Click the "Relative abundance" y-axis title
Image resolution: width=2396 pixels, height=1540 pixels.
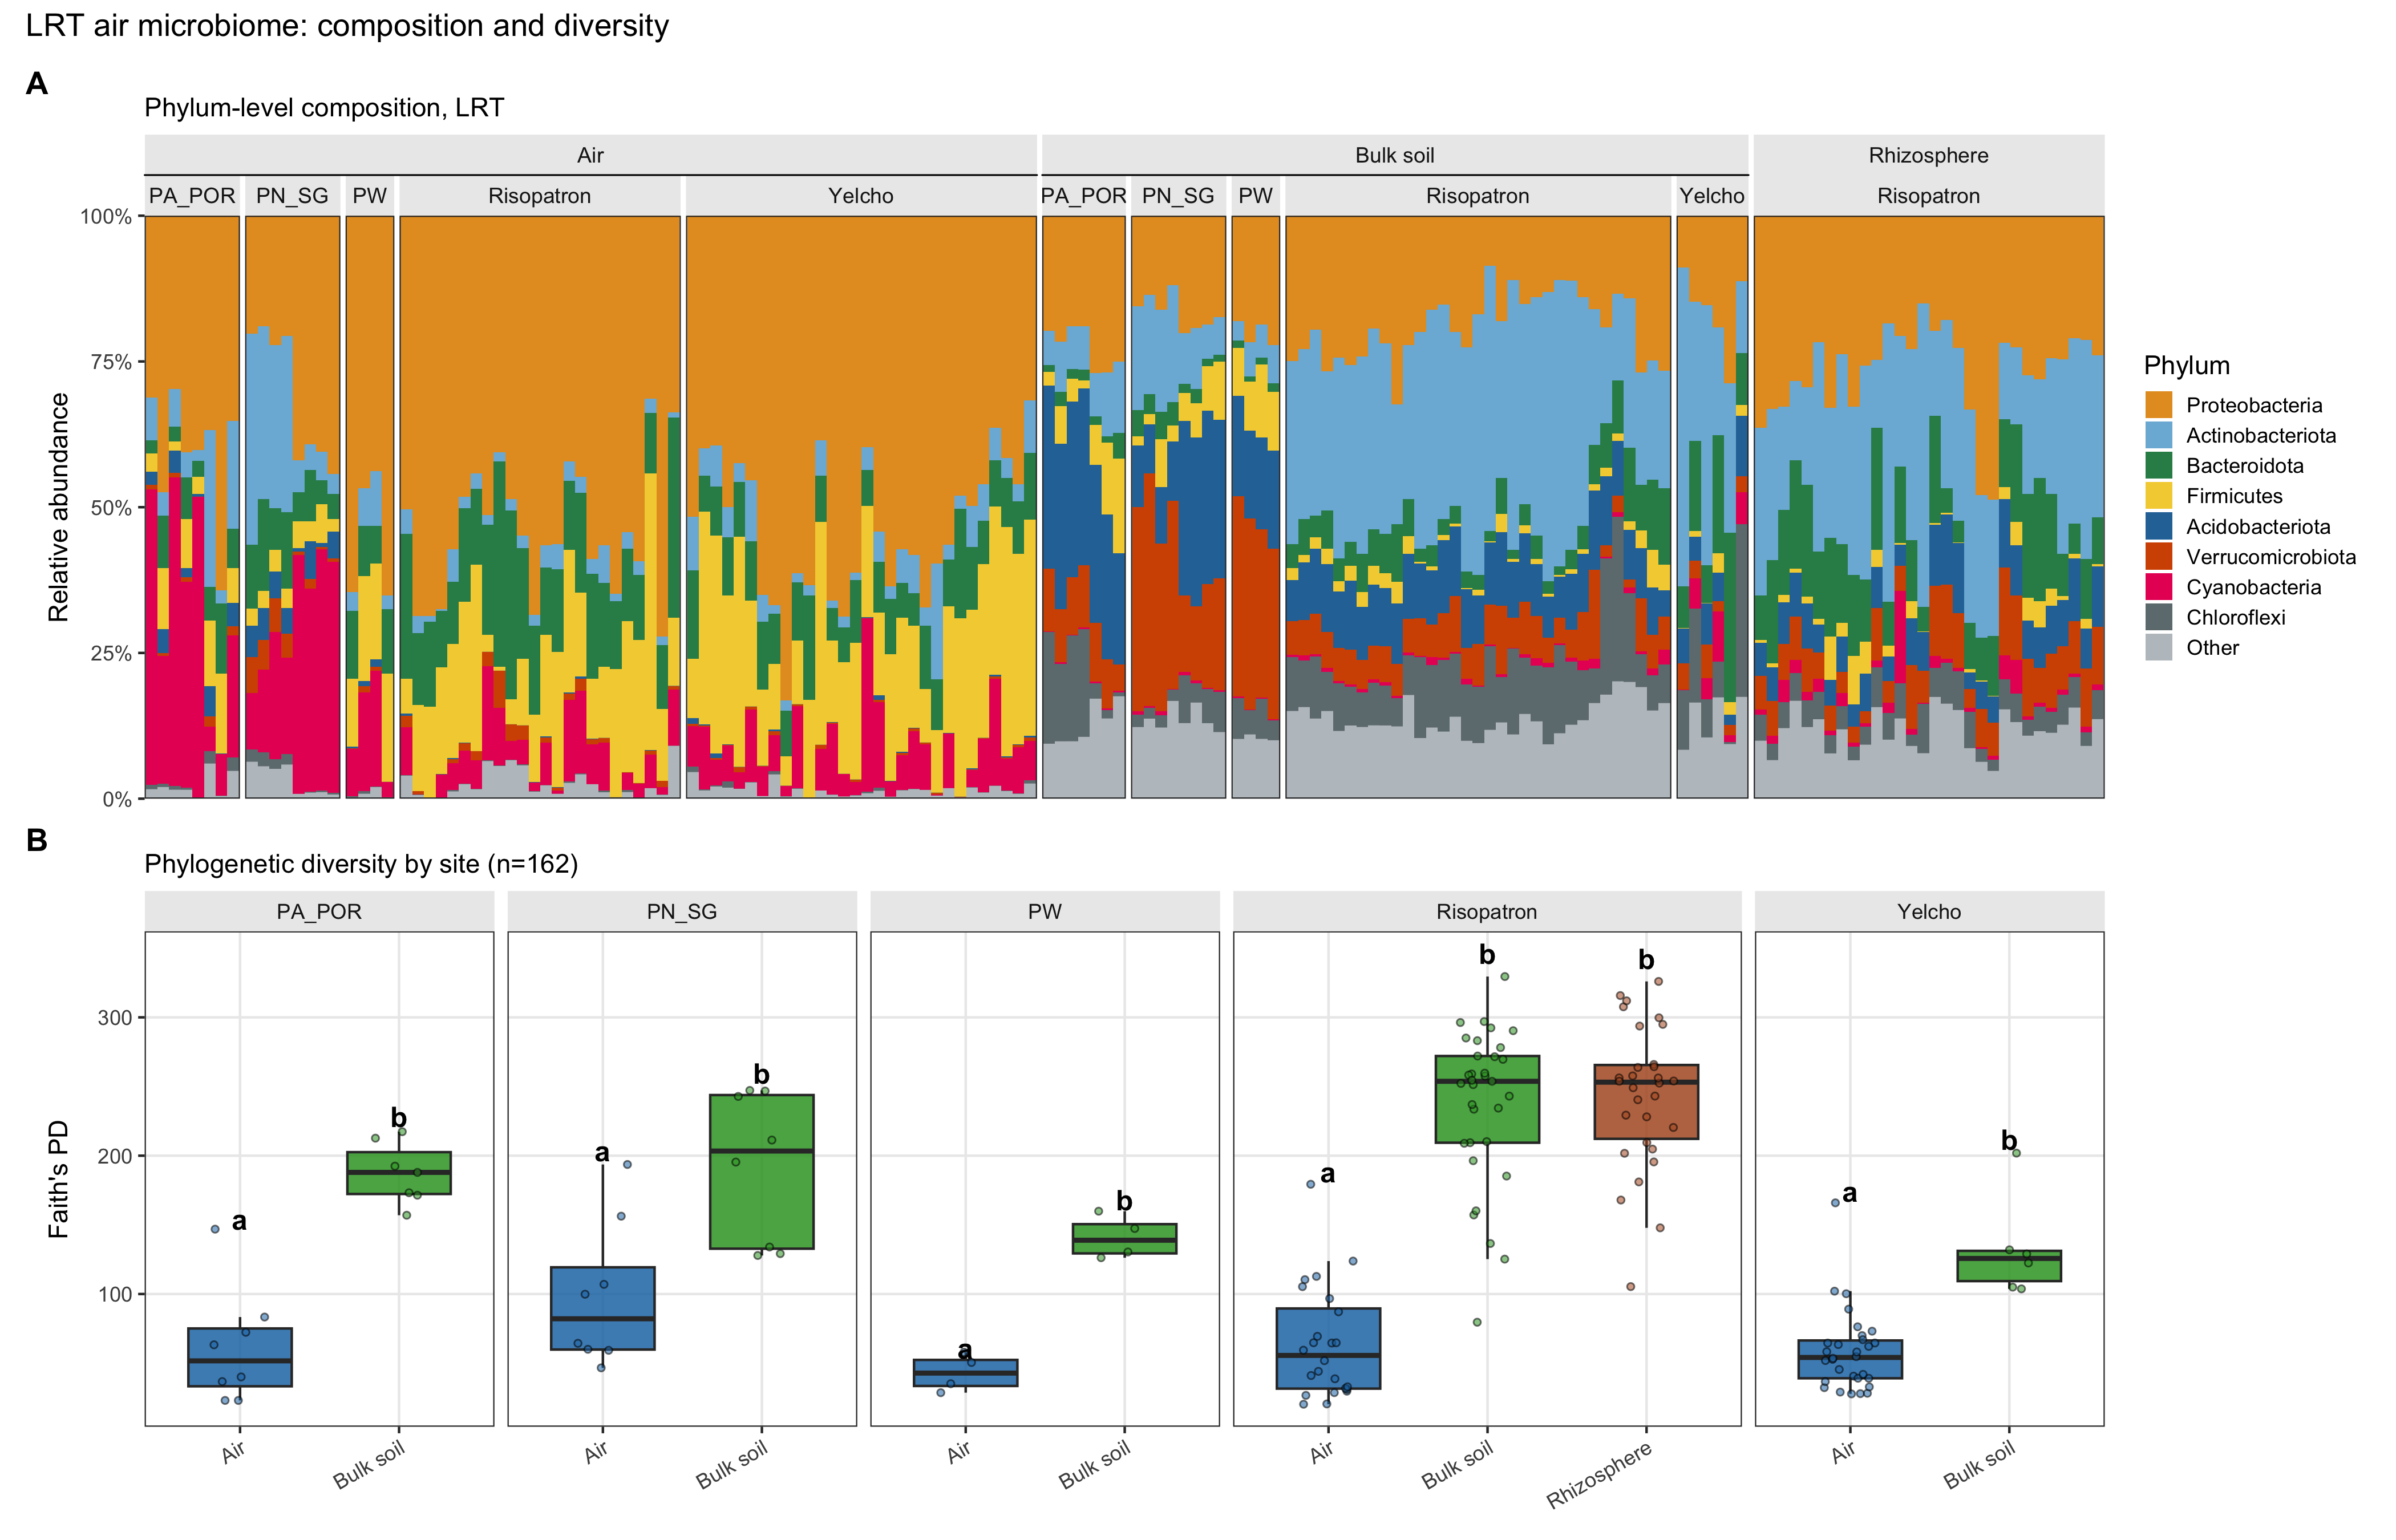pos(59,507)
